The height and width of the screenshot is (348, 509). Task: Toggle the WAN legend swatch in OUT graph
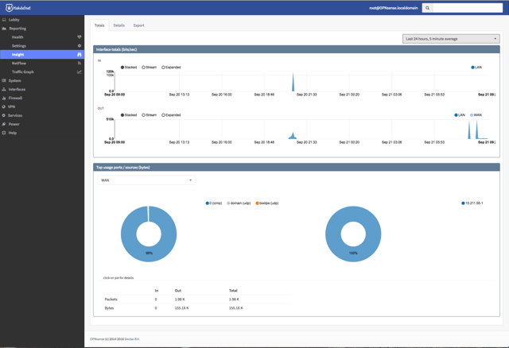(x=472, y=115)
